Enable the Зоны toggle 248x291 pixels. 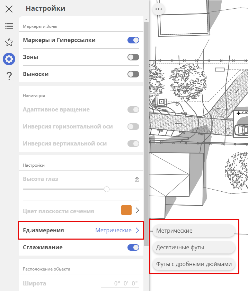click(133, 57)
